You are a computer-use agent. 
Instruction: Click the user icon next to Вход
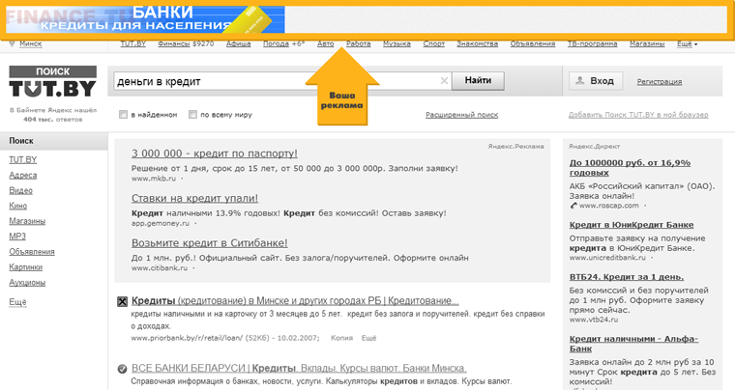[x=578, y=82]
